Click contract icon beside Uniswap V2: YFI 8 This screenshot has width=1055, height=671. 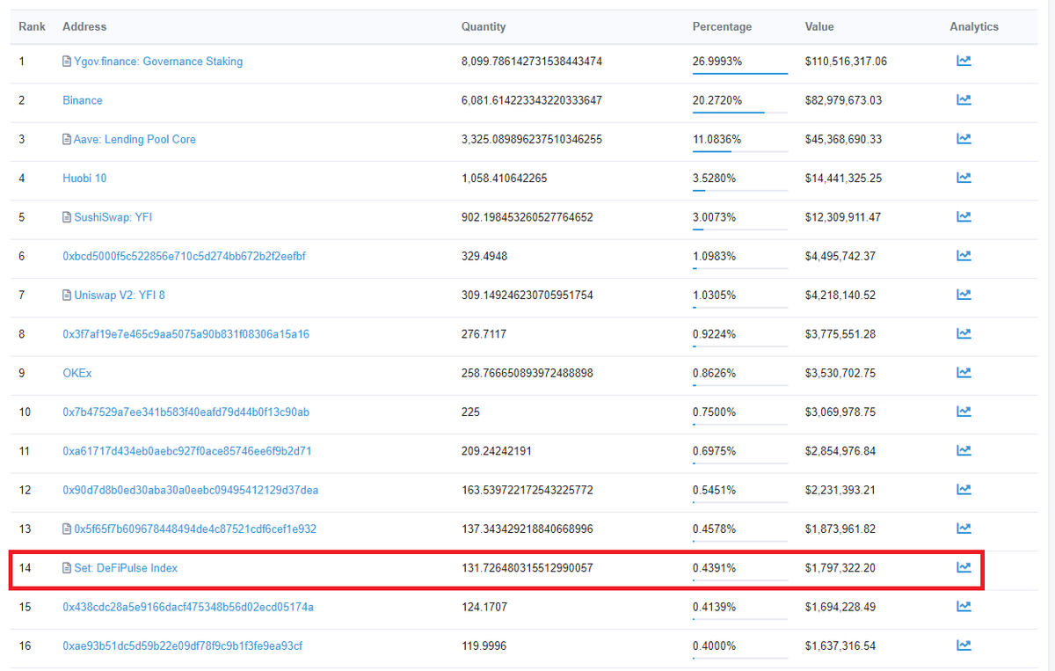click(67, 295)
